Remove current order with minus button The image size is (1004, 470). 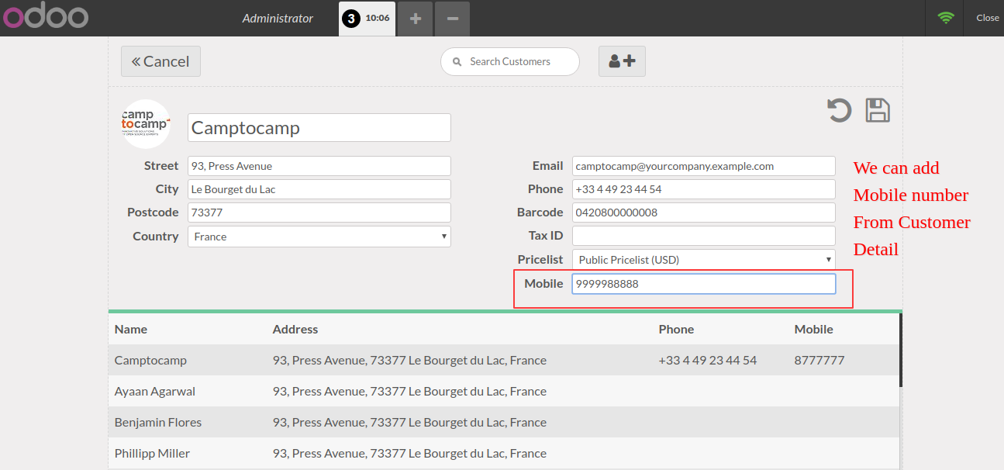[x=453, y=18]
